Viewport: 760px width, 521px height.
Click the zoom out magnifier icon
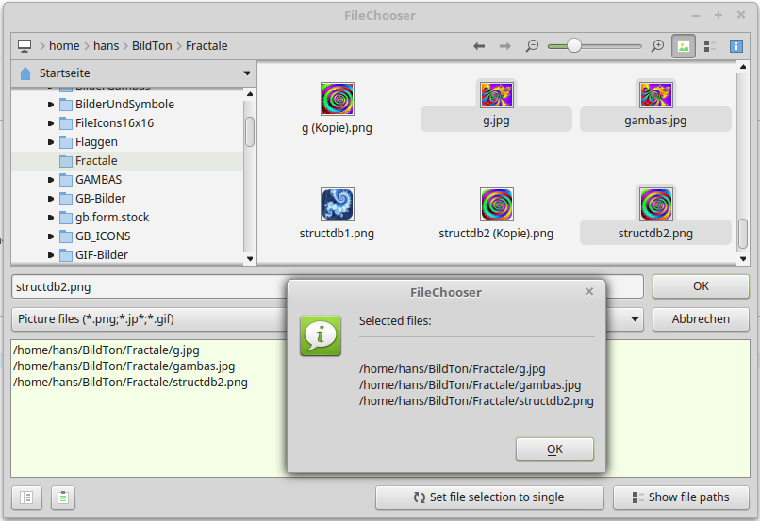point(532,46)
